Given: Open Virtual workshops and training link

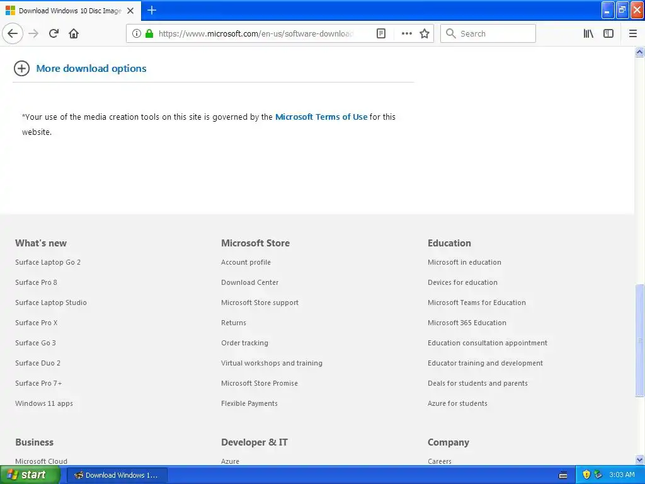Looking at the screenshot, I should [272, 363].
